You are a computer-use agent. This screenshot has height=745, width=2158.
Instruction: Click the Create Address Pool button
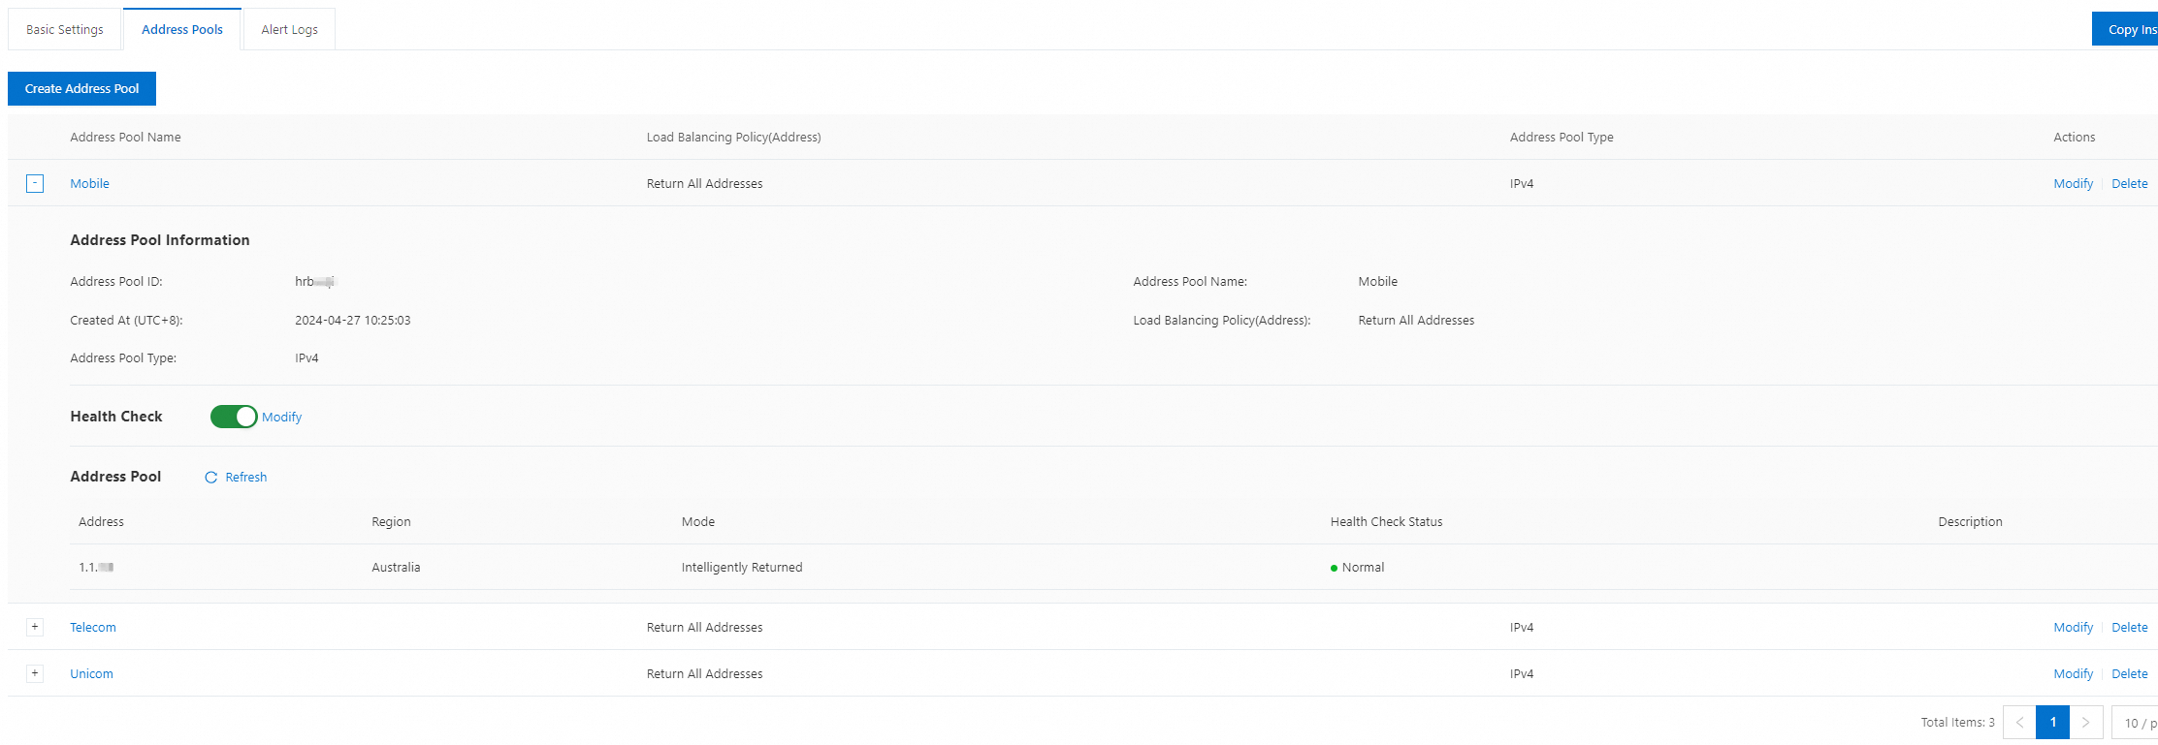tap(81, 88)
